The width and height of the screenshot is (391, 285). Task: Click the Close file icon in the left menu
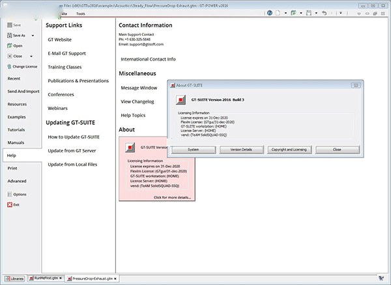10,56
